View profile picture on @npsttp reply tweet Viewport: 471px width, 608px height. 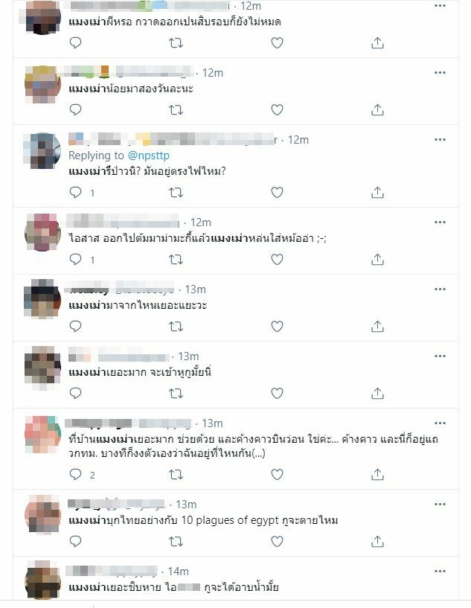click(42, 151)
